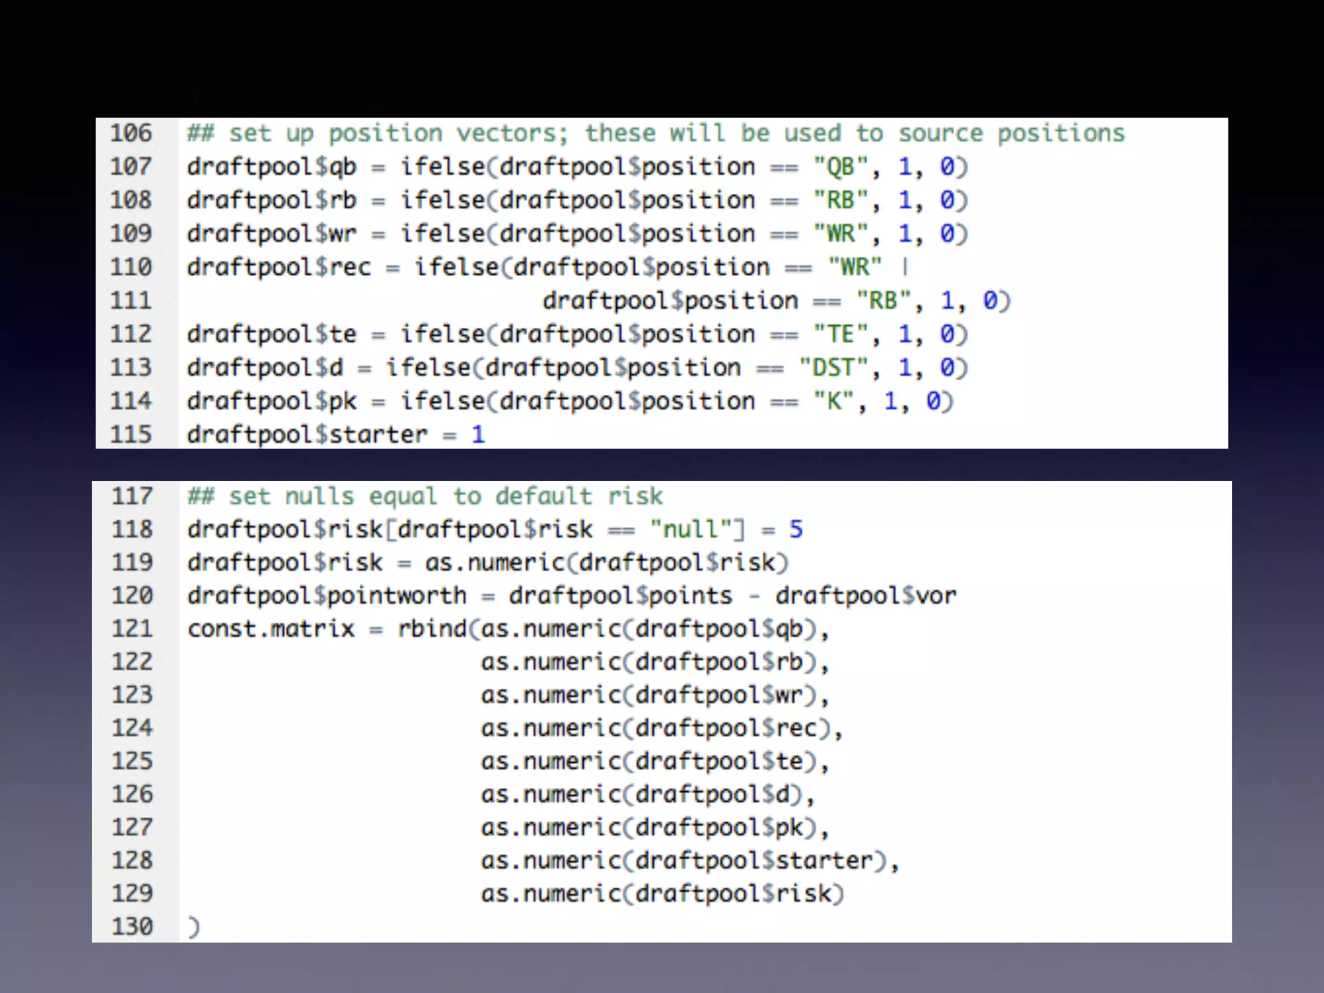The image size is (1324, 993).
Task: Click line number 117 in gutter
Action: point(133,496)
